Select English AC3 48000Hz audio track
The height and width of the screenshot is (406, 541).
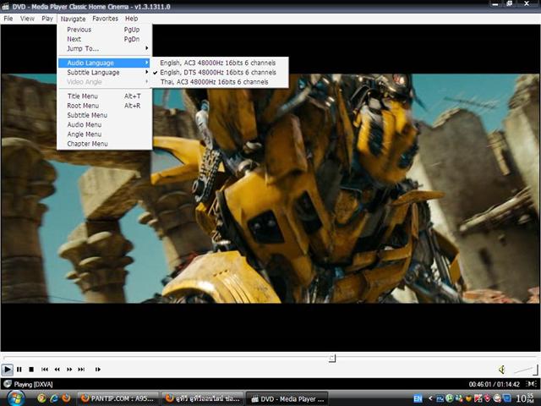coord(220,63)
